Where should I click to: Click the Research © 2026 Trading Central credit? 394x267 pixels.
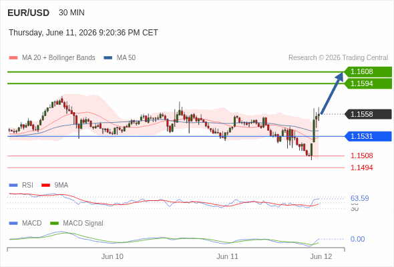338,58
